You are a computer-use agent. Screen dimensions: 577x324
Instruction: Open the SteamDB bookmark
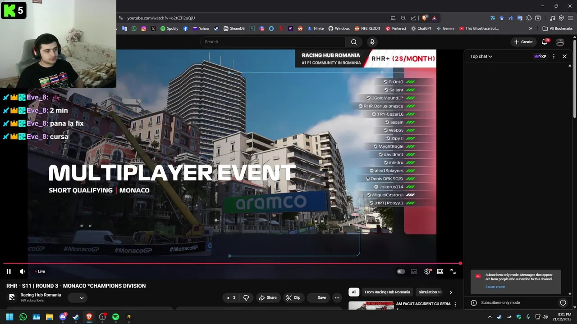[x=234, y=28]
